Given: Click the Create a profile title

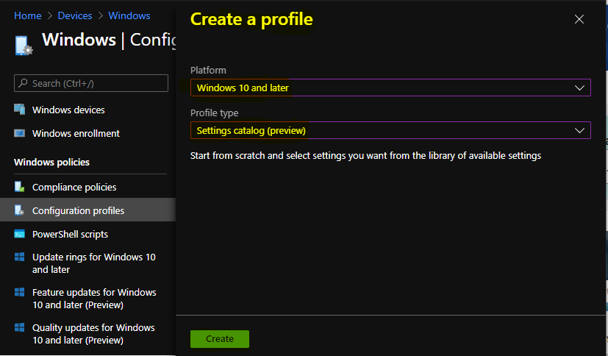Looking at the screenshot, I should point(251,19).
